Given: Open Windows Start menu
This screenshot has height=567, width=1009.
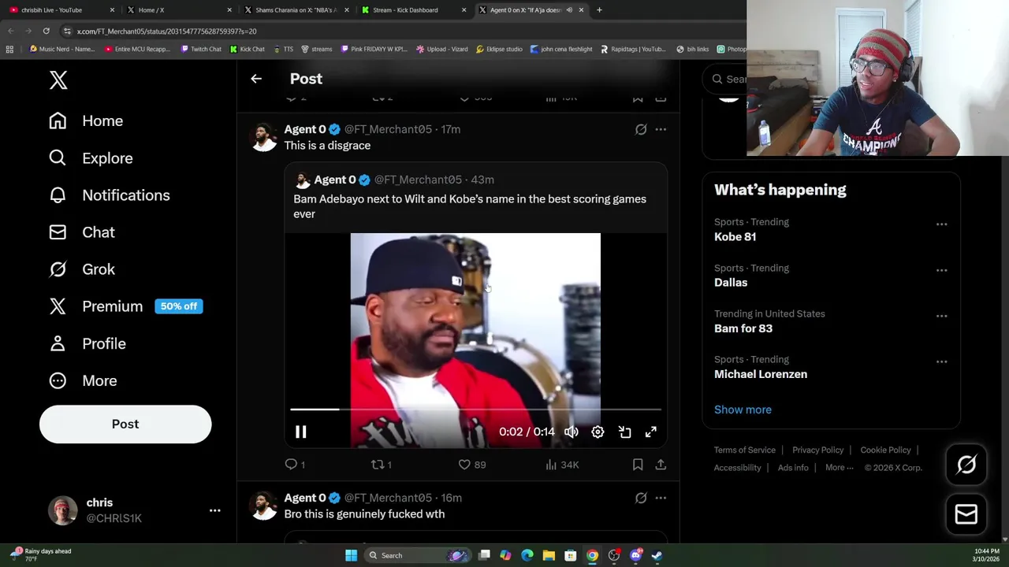Looking at the screenshot, I should tap(351, 555).
